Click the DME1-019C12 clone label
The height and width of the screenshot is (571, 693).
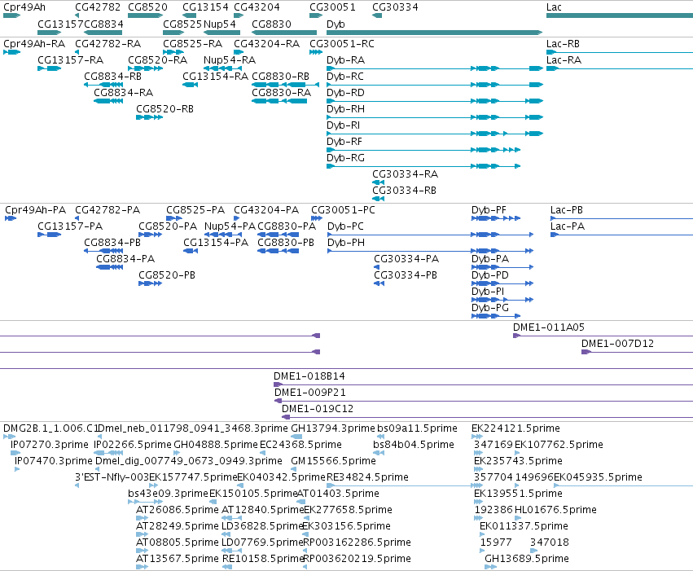pos(318,409)
